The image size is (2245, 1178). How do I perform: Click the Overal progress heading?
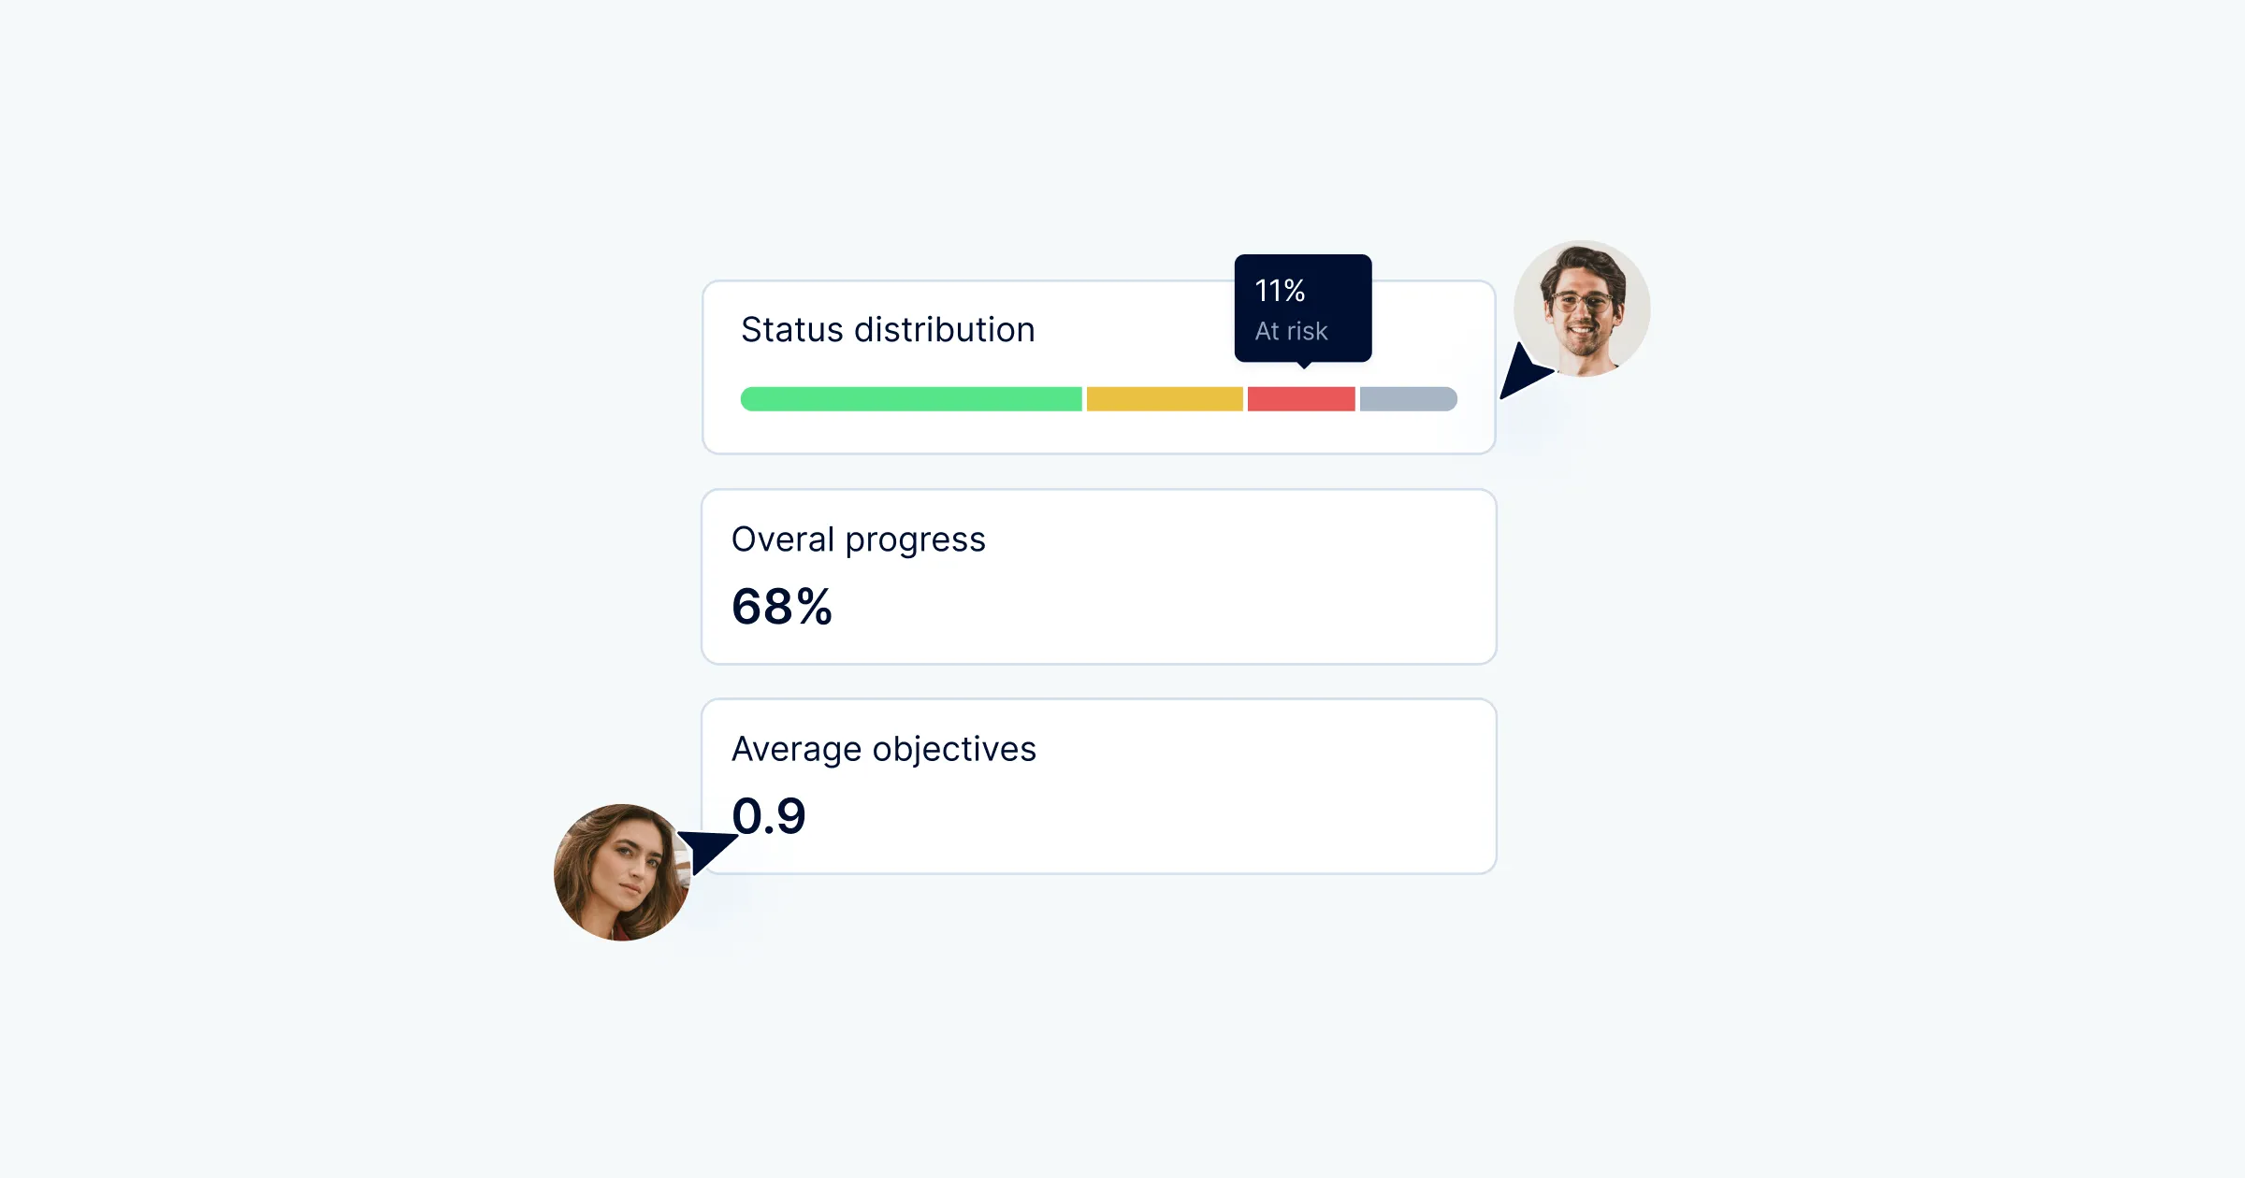[x=858, y=539]
